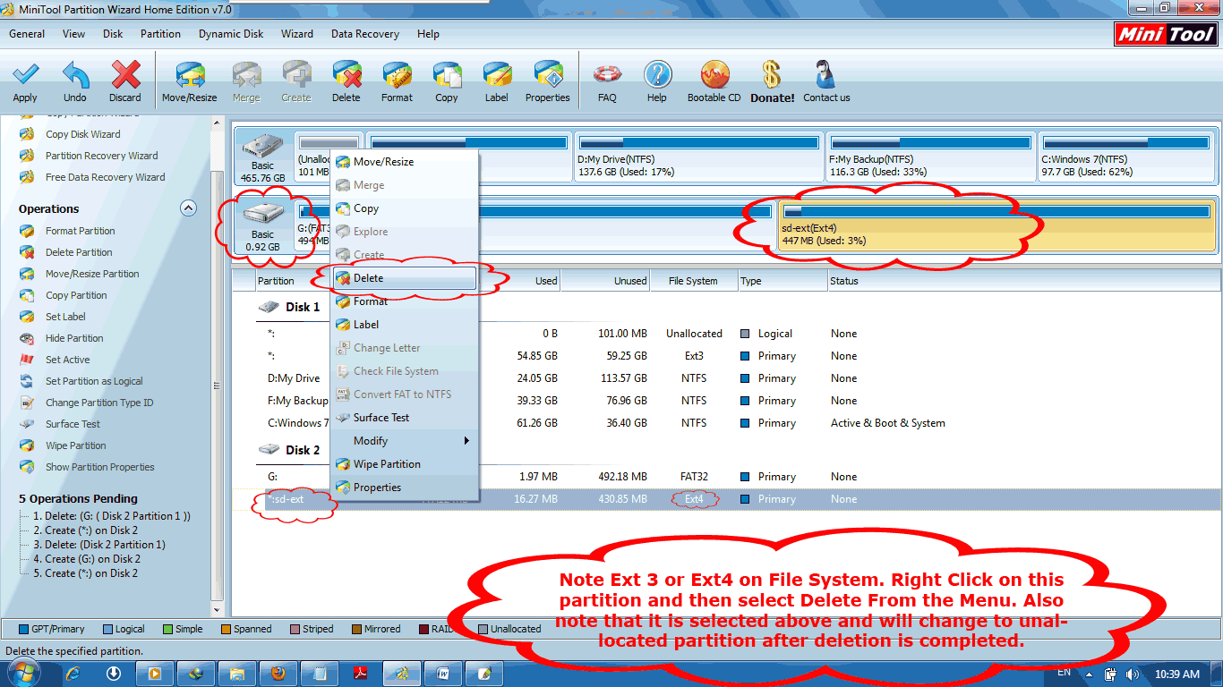Click Move/Resize Partition in Operations panel
This screenshot has width=1223, height=687.
click(x=92, y=274)
